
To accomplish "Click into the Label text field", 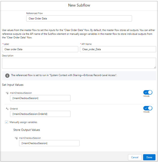I will (40, 49).
